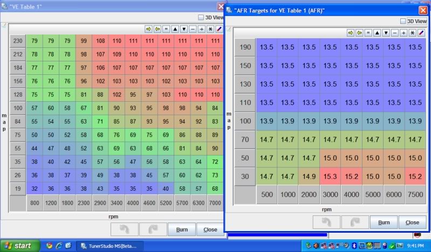Click the minus icon in AFR Targets toolbar
The image size is (431, 252).
tap(395, 33)
